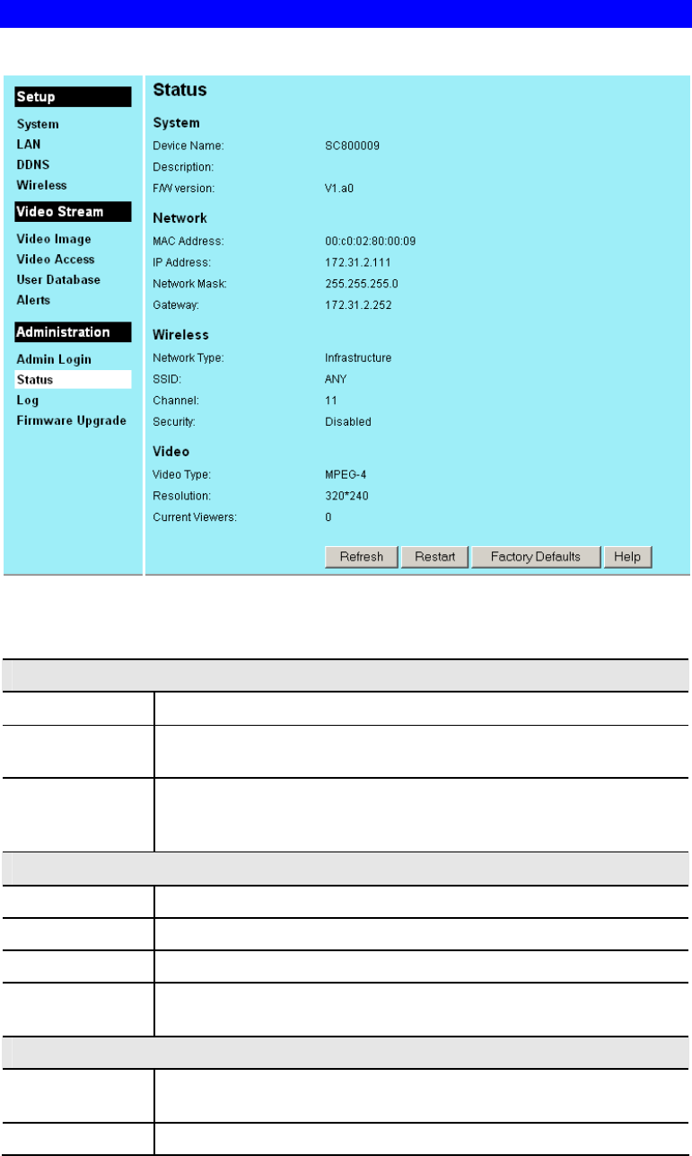Click gateway value 172.31.2.252
The width and height of the screenshot is (692, 1156).
click(x=358, y=305)
